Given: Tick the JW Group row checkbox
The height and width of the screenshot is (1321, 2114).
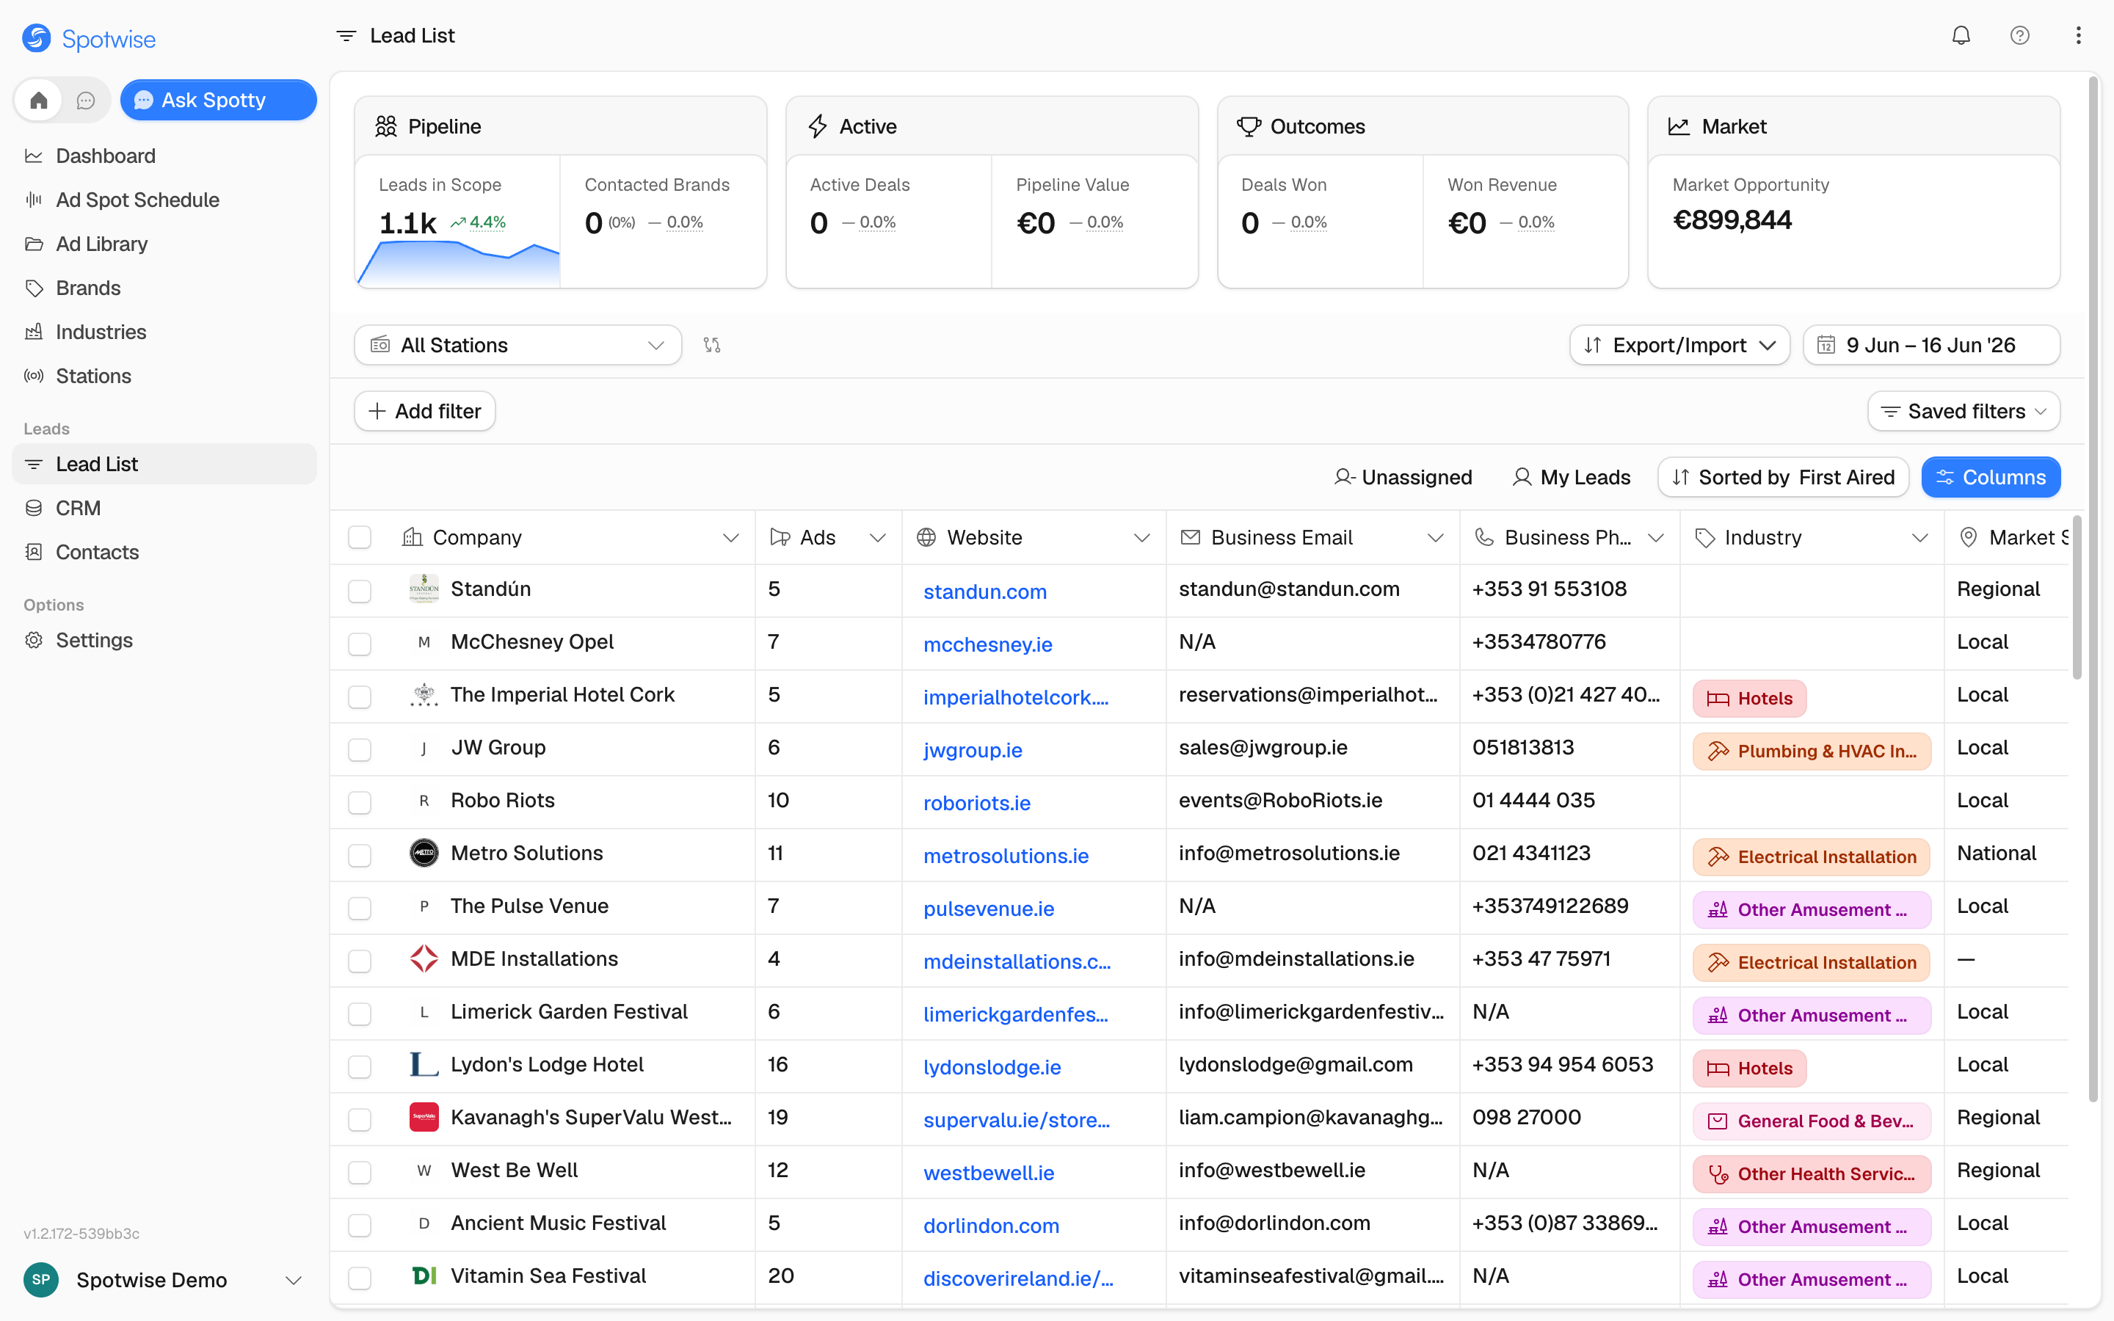Looking at the screenshot, I should click(360, 749).
